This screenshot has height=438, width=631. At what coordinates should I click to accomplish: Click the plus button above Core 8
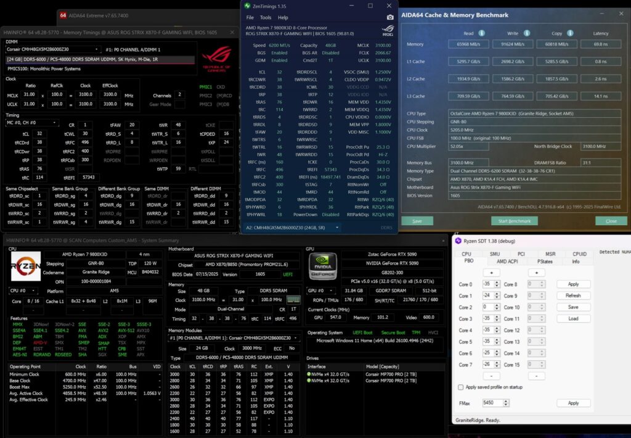click(536, 273)
